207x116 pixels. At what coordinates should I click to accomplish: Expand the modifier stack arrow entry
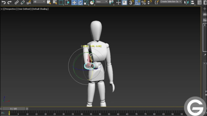click(x=205, y=25)
